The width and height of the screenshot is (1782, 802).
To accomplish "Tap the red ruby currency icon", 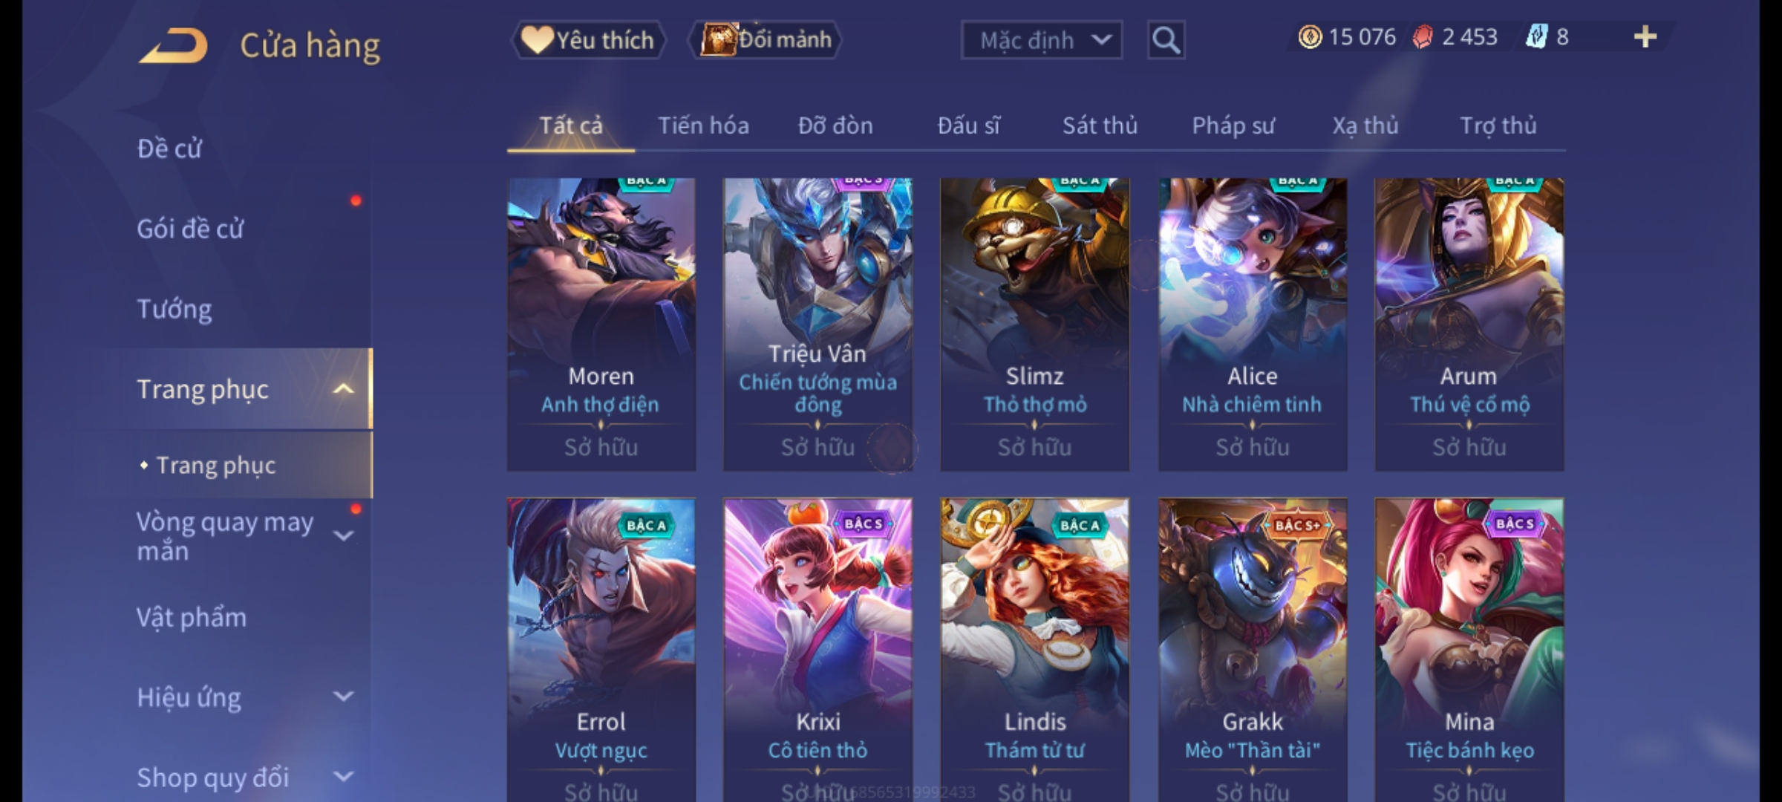I will (x=1423, y=37).
